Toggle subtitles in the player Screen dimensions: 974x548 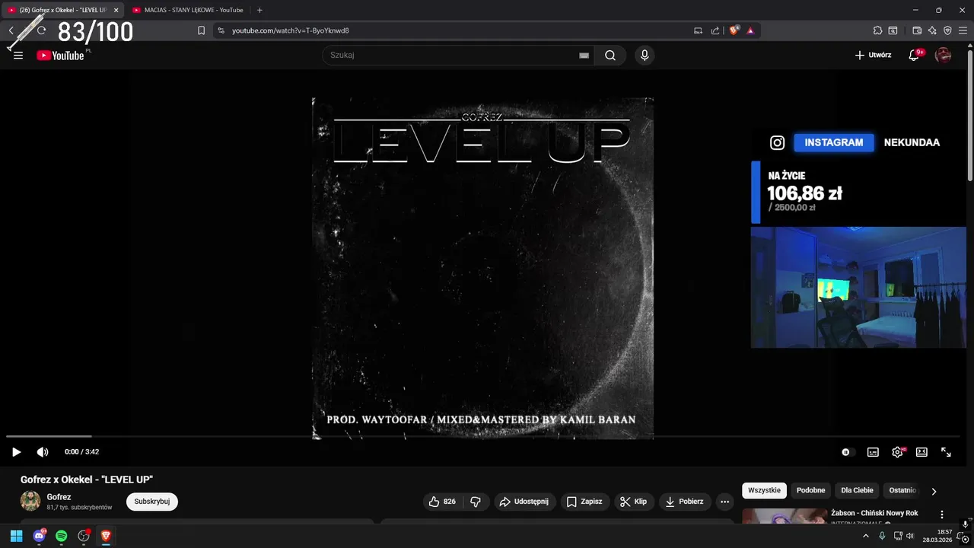point(873,452)
